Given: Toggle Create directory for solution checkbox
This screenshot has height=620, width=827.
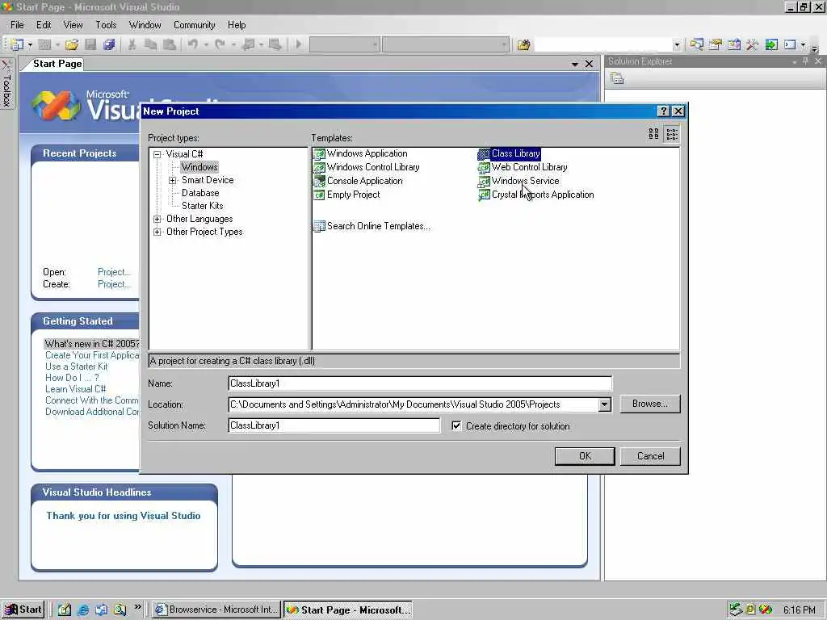Looking at the screenshot, I should 456,425.
